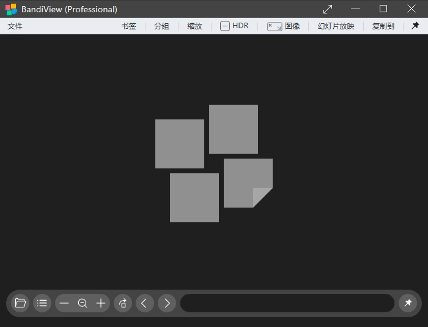Rotate the image with the rotate icon
The height and width of the screenshot is (327, 428).
(123, 303)
